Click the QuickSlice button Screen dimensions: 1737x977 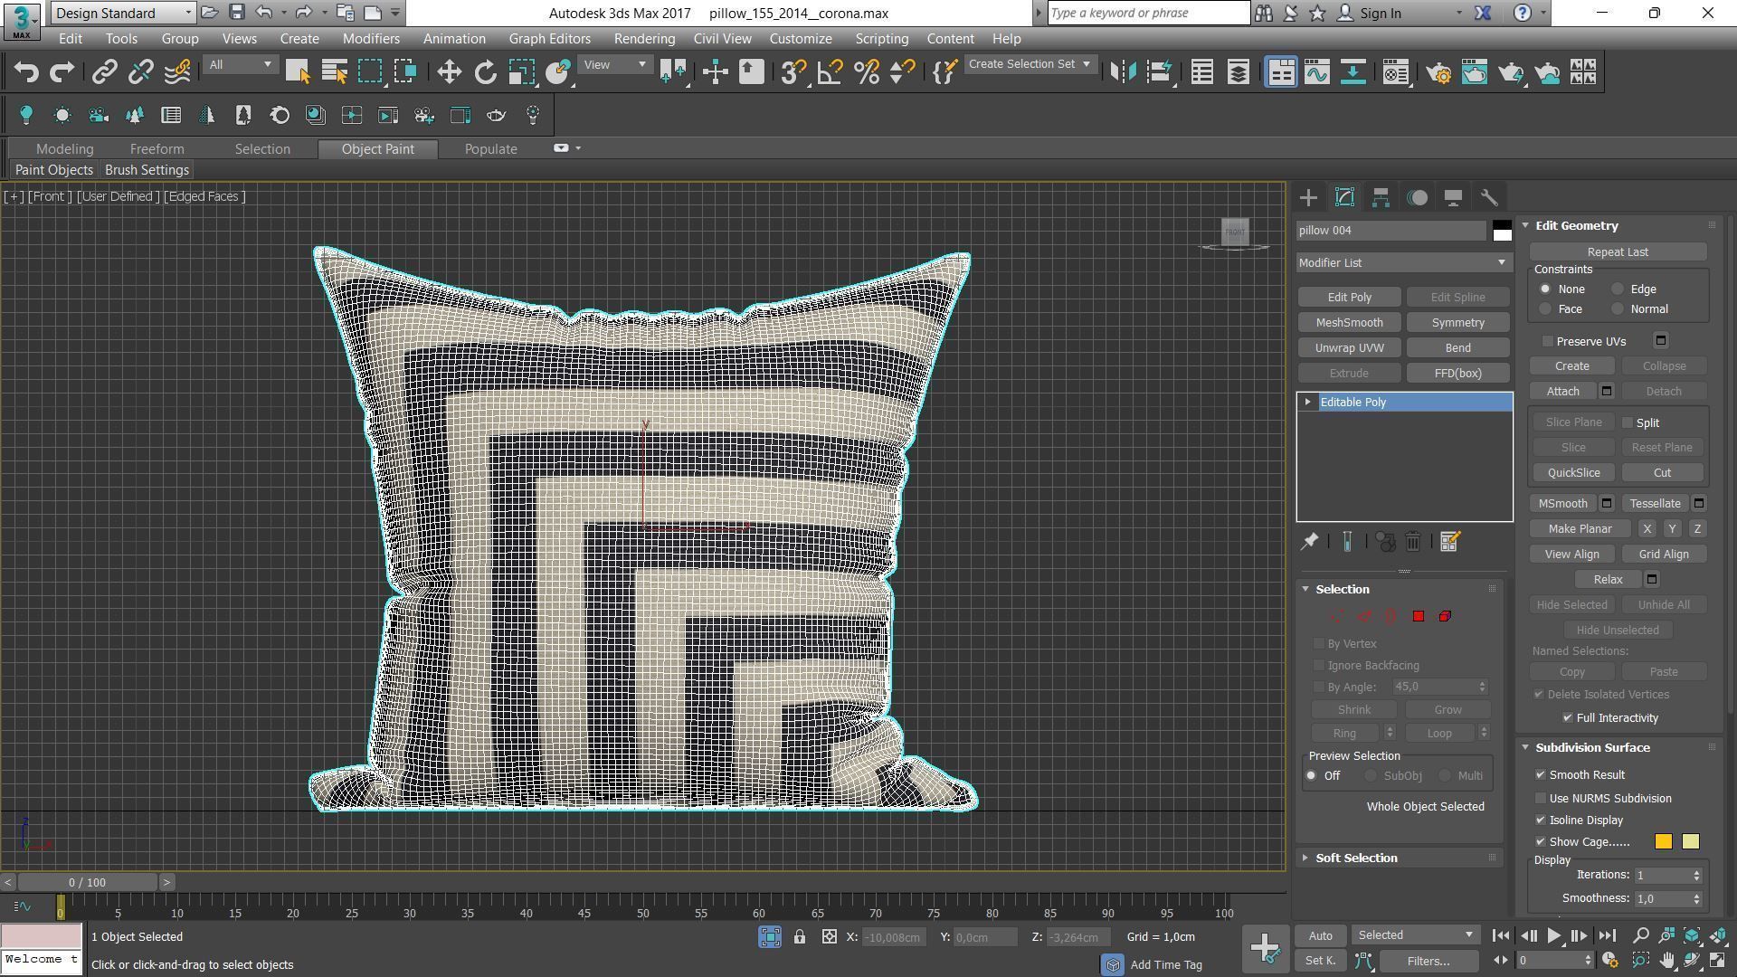tap(1573, 472)
